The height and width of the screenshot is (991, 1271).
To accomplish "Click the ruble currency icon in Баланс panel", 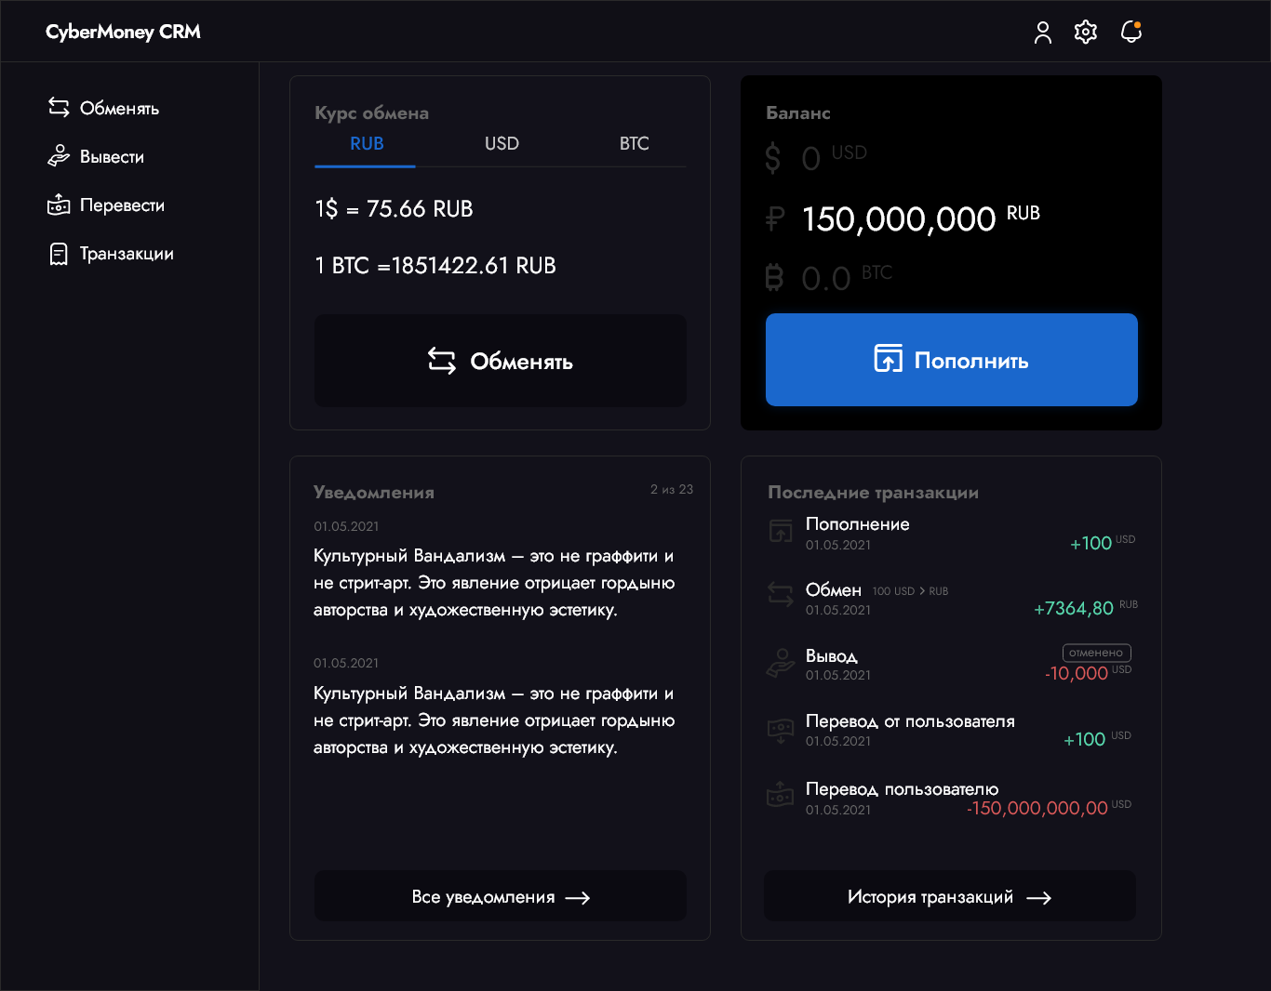I will (771, 218).
